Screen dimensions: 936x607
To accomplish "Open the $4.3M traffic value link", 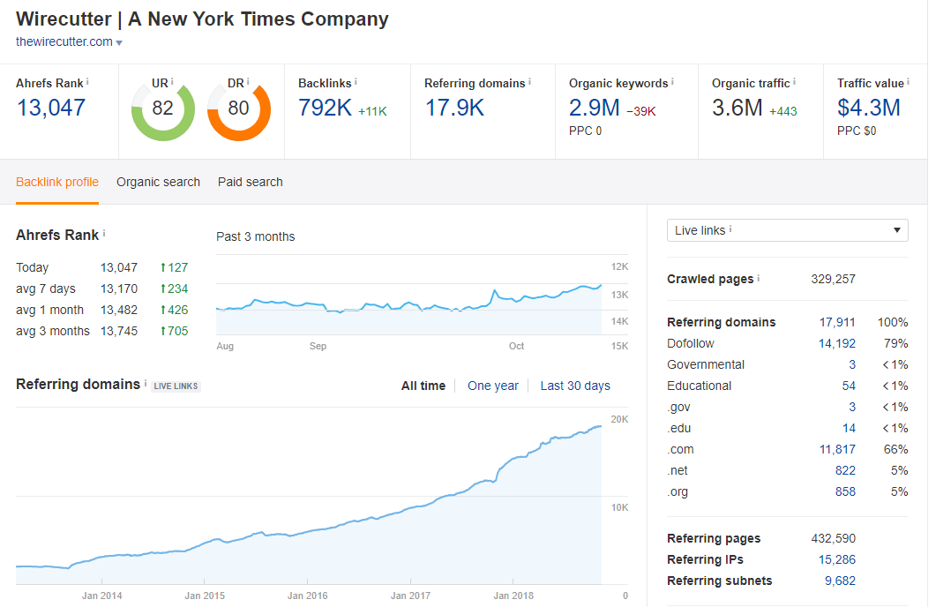I will point(869,108).
